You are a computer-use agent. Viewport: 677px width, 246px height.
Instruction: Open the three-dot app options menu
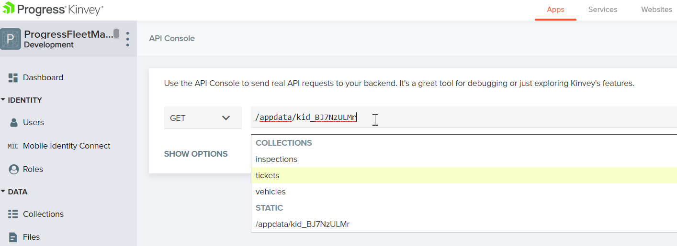pyautogui.click(x=127, y=39)
